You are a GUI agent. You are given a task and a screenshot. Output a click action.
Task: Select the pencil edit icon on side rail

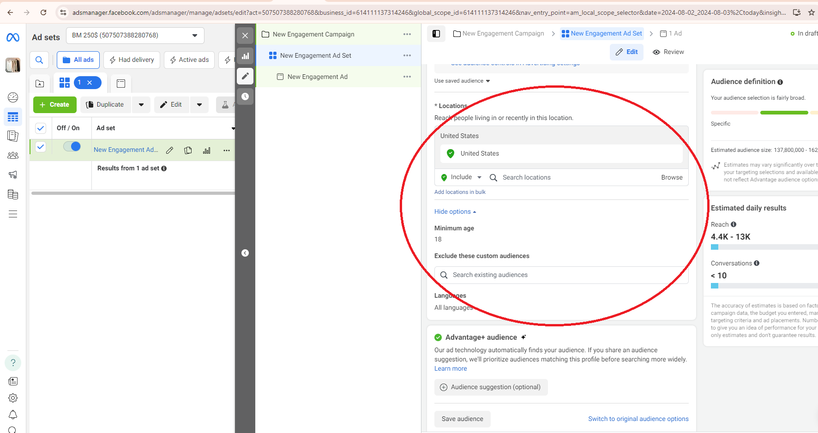point(245,76)
